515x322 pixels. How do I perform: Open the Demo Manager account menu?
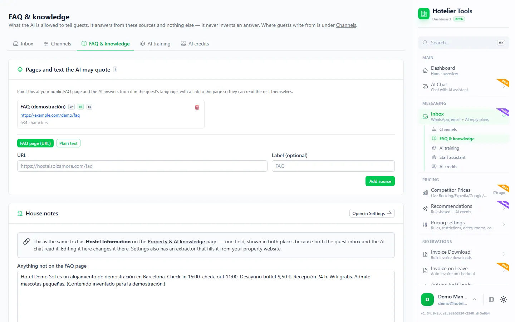click(449, 299)
